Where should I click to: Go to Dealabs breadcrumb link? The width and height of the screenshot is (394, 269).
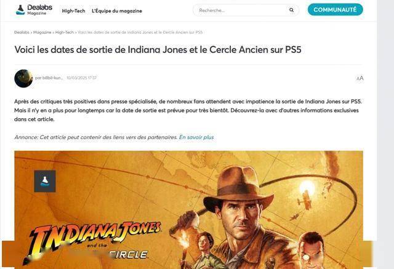point(22,32)
